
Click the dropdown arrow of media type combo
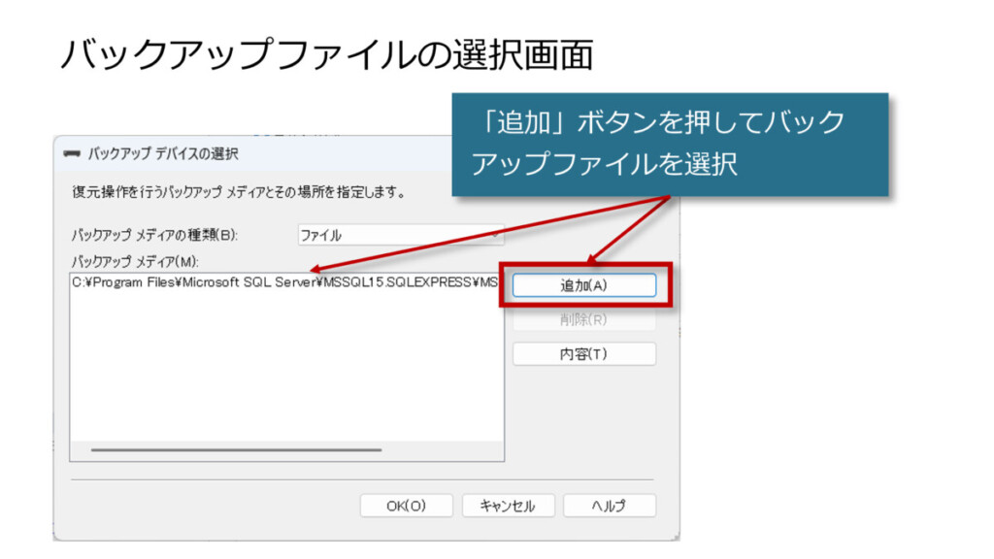coord(495,235)
